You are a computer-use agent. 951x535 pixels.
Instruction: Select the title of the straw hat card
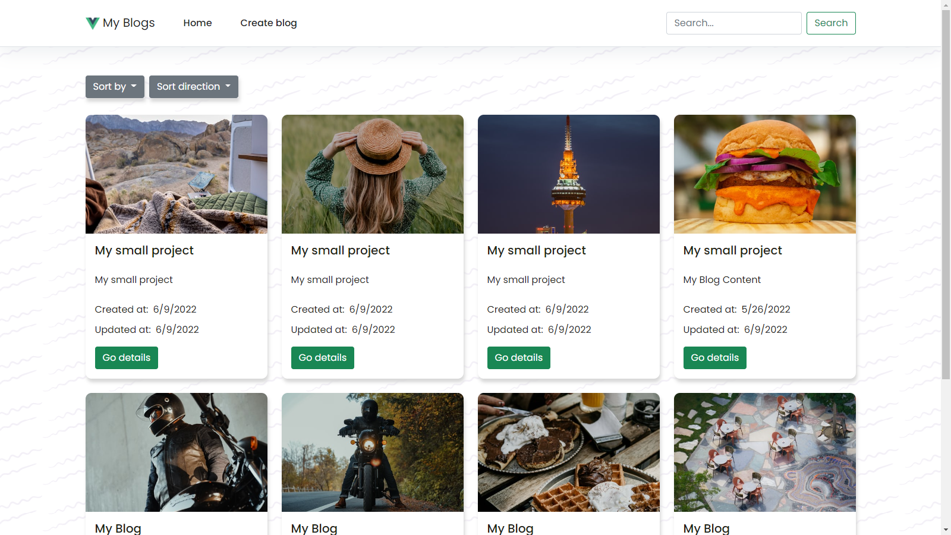tap(341, 251)
